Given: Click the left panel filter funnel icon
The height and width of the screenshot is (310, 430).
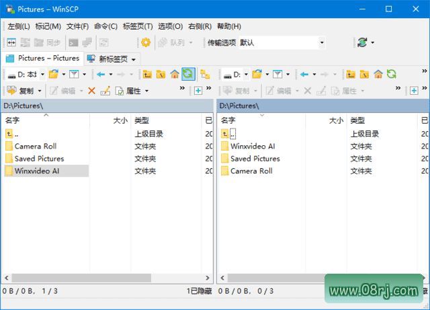Looking at the screenshot, I should (x=74, y=74).
